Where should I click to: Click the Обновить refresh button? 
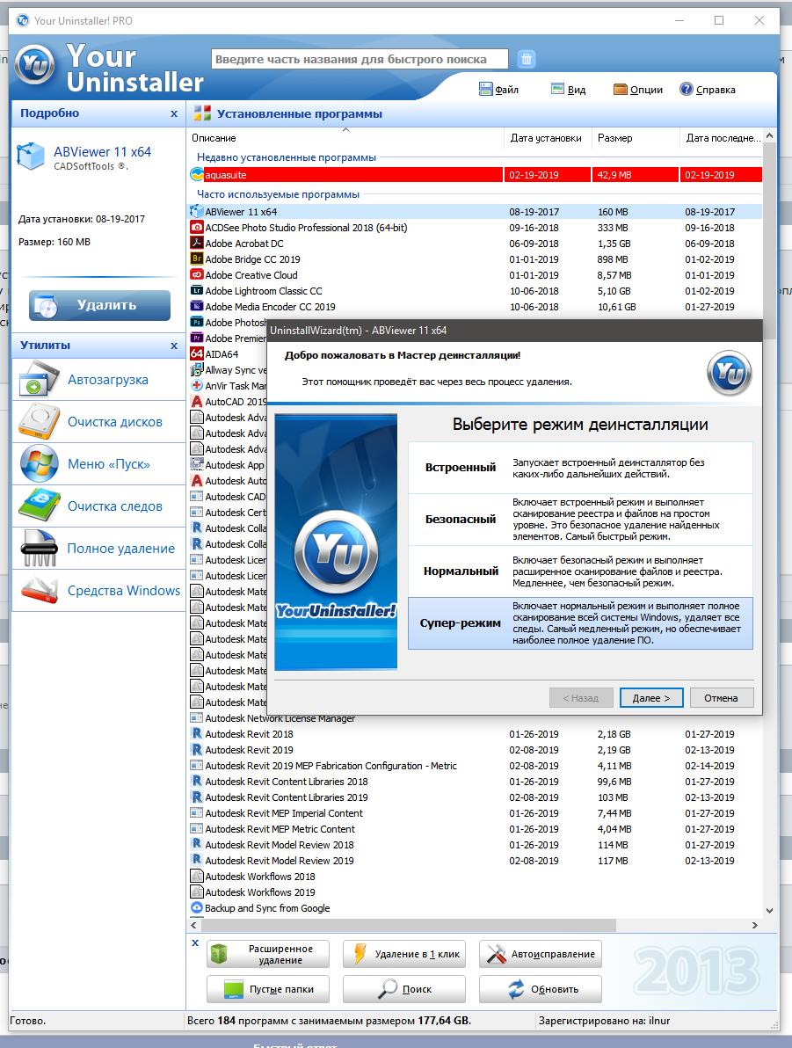click(x=540, y=989)
